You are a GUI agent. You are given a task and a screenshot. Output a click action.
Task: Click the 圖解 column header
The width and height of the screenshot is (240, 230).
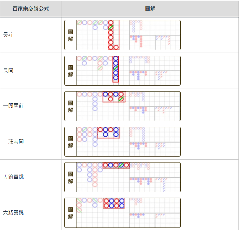pos(150,8)
